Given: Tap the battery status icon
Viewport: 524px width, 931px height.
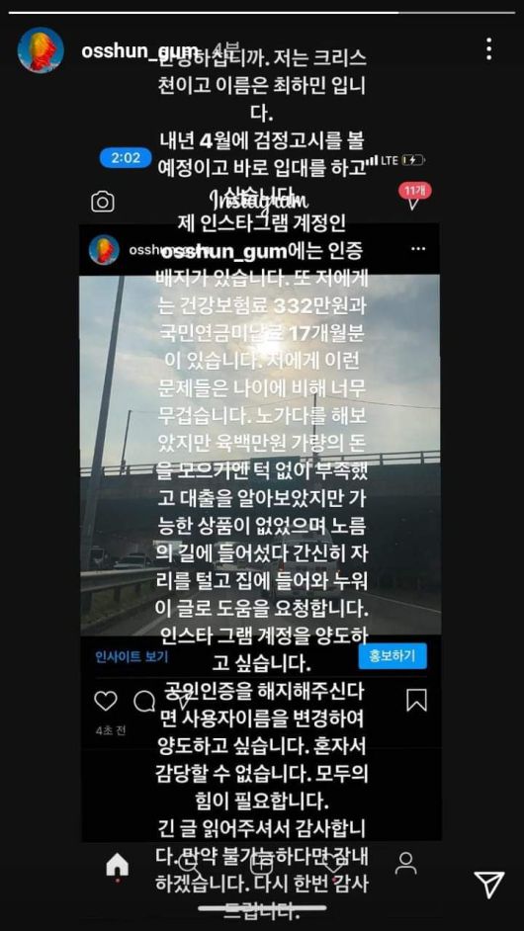Looking at the screenshot, I should point(413,160).
